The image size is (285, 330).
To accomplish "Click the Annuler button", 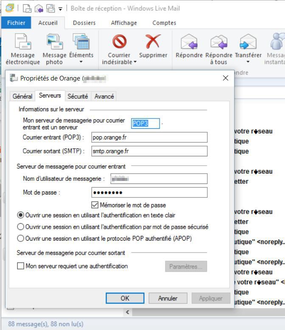I will pyautogui.click(x=168, y=298).
